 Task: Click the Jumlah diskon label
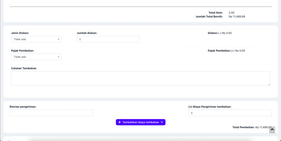coord(87,33)
